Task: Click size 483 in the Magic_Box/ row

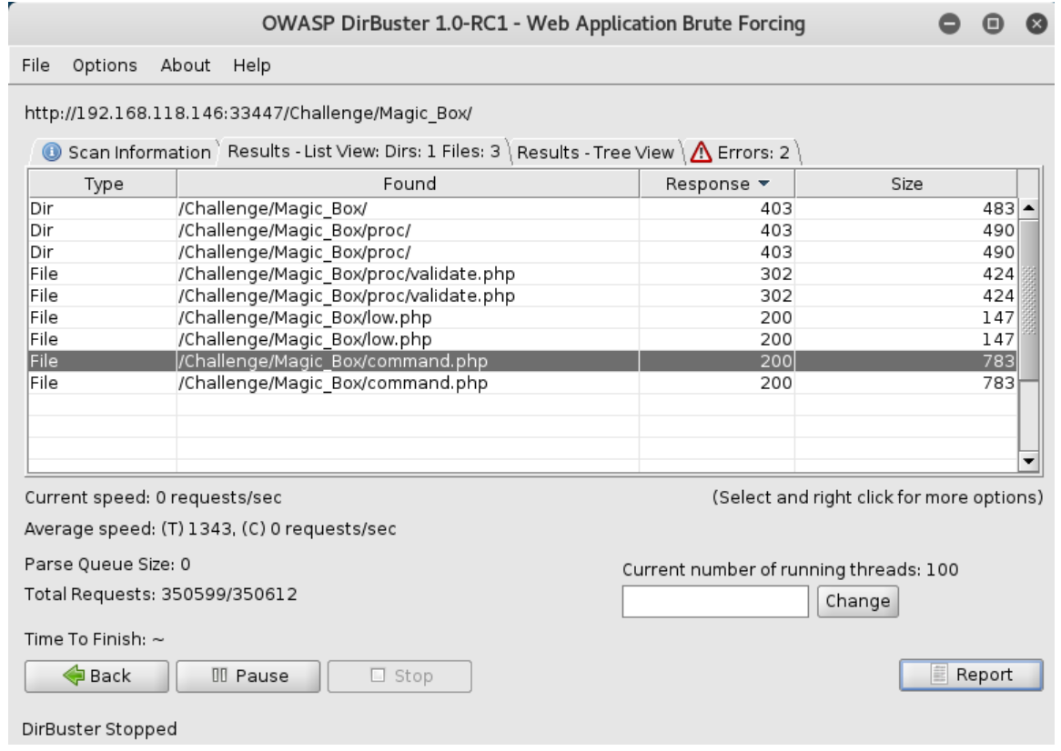Action: pyautogui.click(x=998, y=208)
